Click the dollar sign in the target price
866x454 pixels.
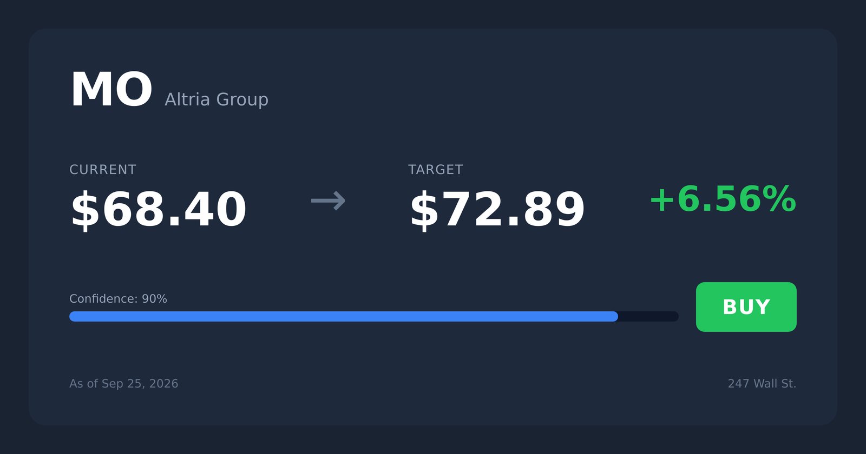coord(424,210)
